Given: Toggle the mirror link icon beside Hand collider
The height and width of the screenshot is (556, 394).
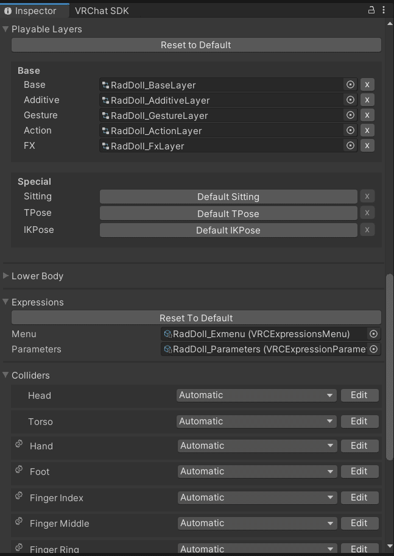Looking at the screenshot, I should click(19, 444).
